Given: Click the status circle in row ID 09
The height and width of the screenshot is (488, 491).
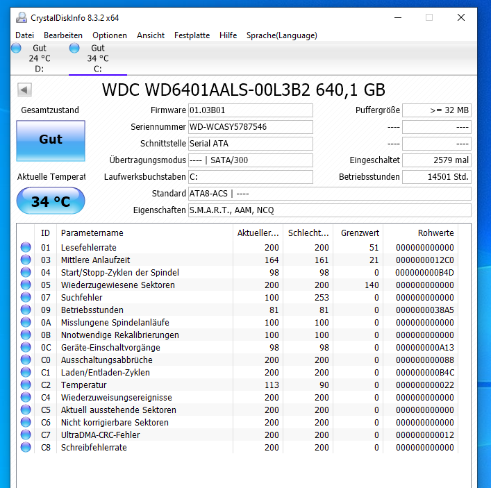Looking at the screenshot, I should [26, 310].
